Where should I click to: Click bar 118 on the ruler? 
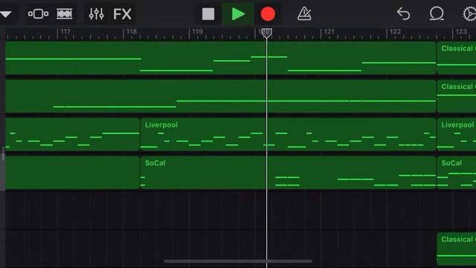click(x=132, y=31)
